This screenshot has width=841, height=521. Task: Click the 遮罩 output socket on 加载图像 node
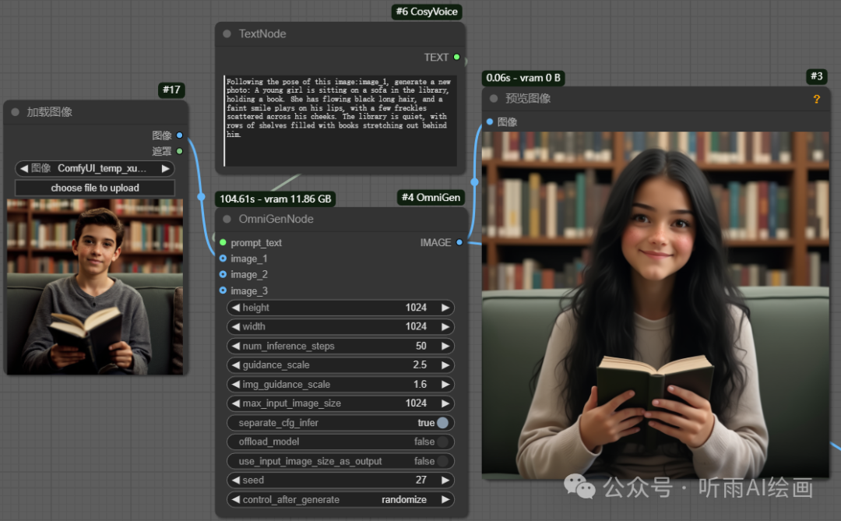[180, 151]
